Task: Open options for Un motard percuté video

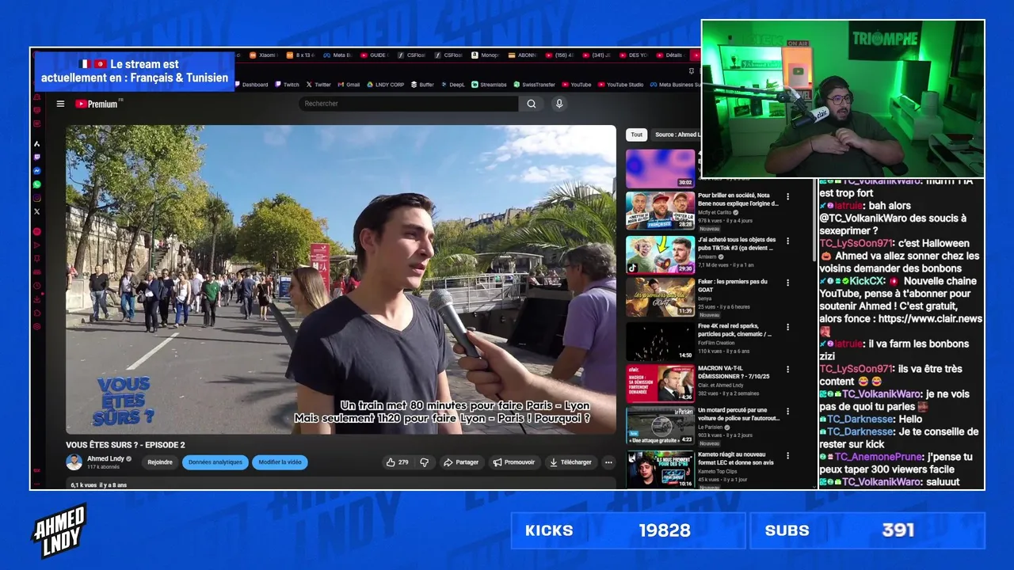Action: [x=787, y=412]
